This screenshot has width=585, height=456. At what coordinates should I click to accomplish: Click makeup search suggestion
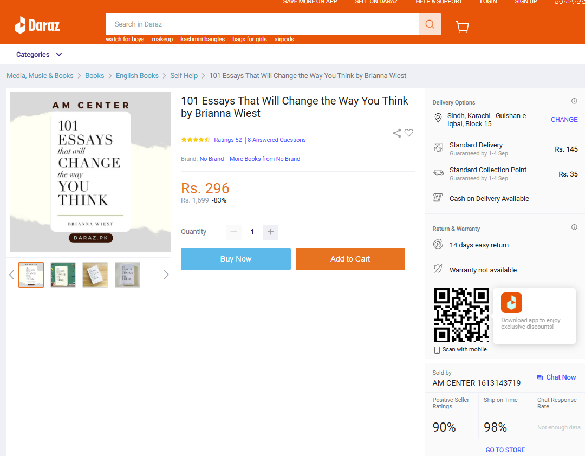coord(162,39)
